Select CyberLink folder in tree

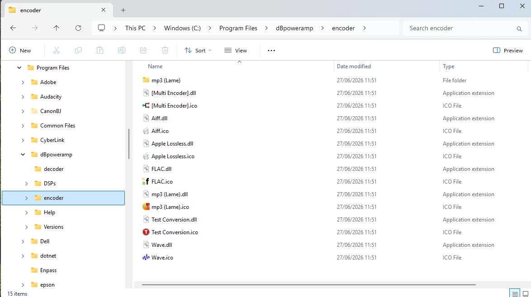[x=52, y=140]
